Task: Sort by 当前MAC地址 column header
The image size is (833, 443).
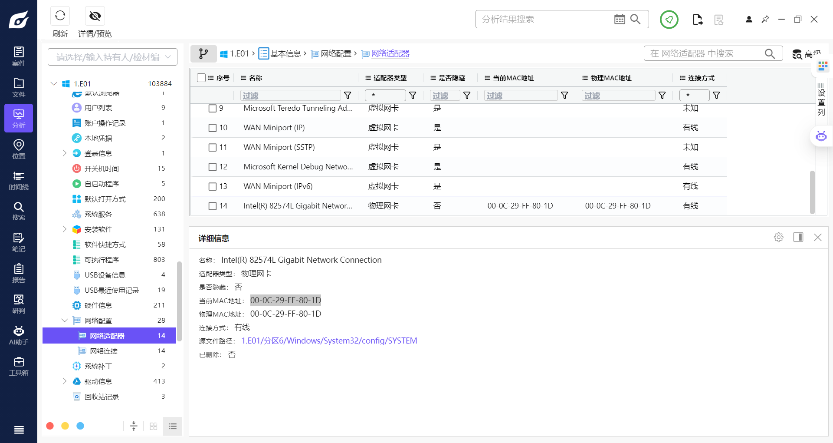Action: tap(513, 78)
